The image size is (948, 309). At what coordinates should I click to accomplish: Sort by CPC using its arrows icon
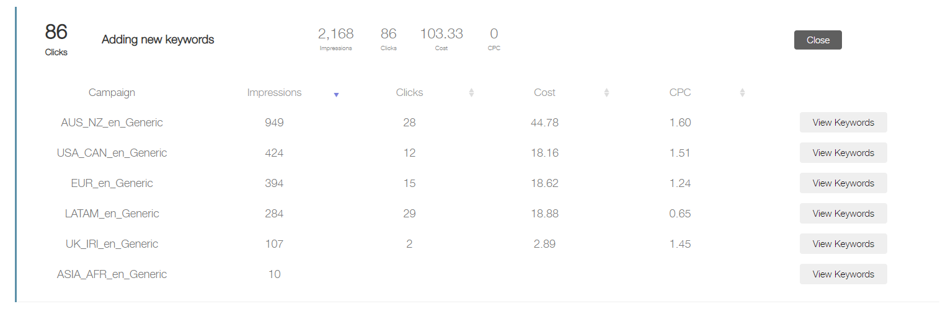tap(742, 93)
